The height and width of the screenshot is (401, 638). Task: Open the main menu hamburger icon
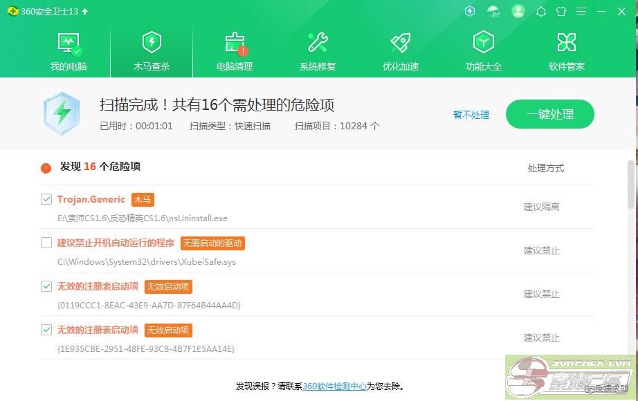point(581,11)
